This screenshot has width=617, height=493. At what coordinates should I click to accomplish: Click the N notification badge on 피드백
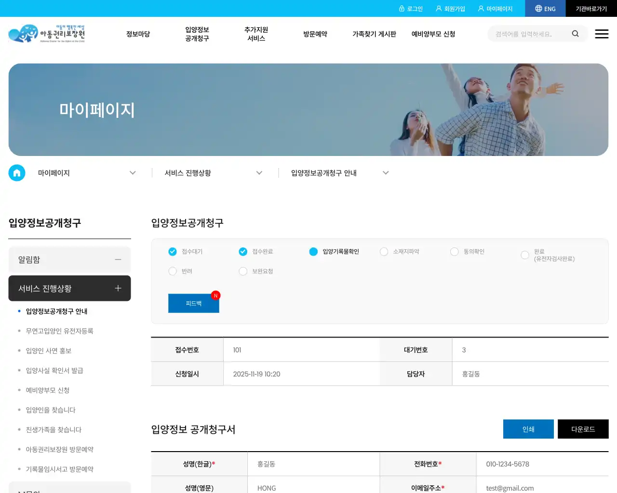[x=215, y=295]
